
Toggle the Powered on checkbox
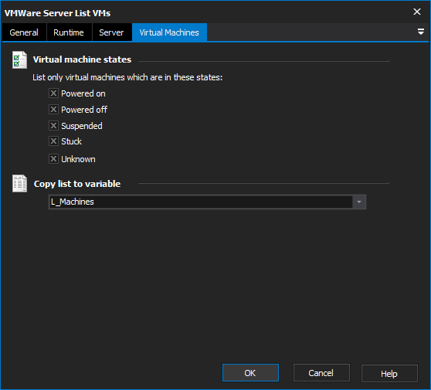tap(53, 93)
